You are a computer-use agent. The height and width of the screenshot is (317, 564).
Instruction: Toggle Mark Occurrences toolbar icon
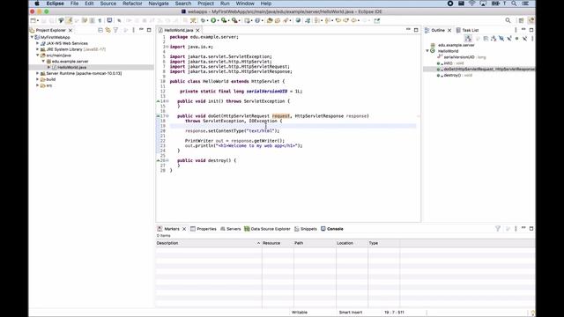coord(69,20)
